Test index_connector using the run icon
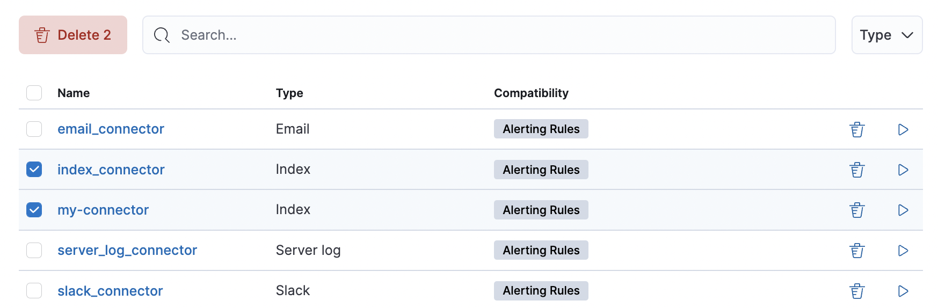Screen dimensions: 938x308 coord(903,170)
